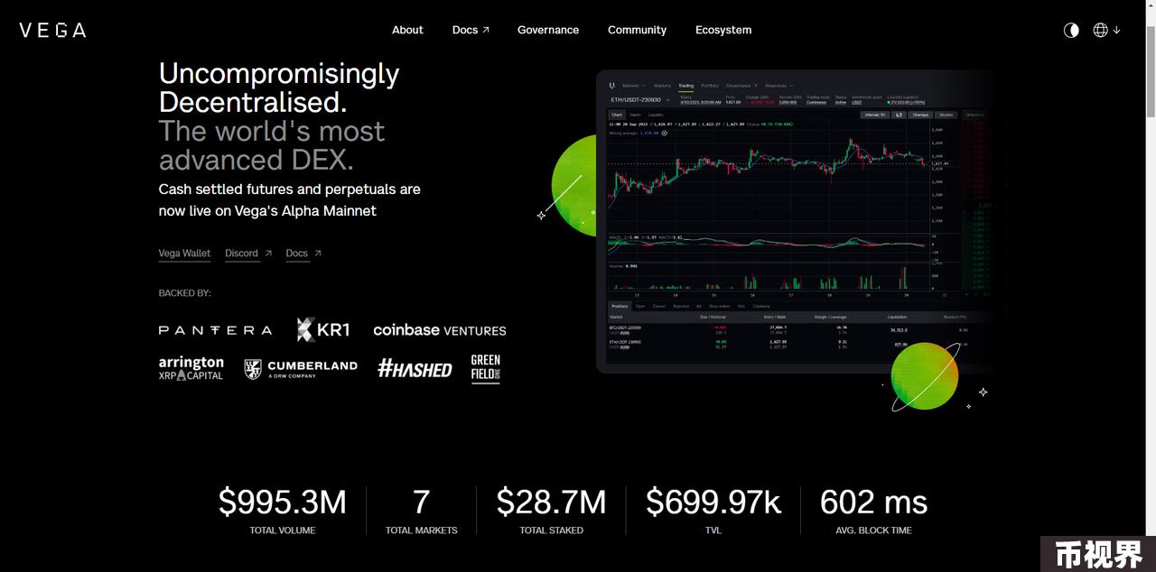Click the Greenfield One logo

tap(486, 368)
